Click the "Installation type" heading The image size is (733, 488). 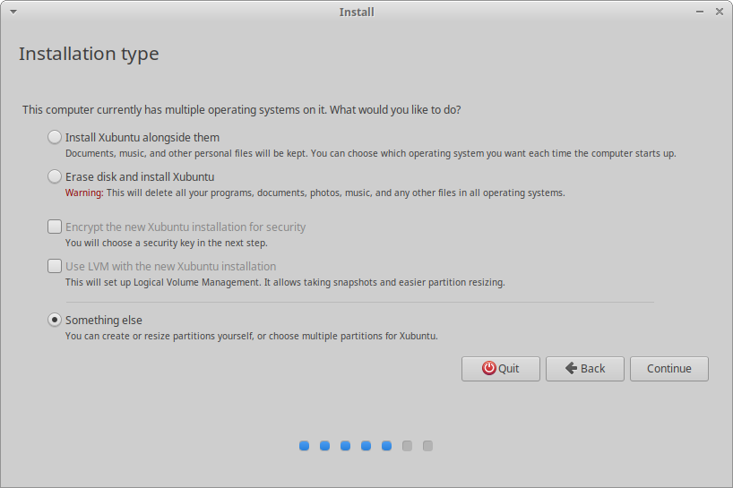click(x=89, y=54)
